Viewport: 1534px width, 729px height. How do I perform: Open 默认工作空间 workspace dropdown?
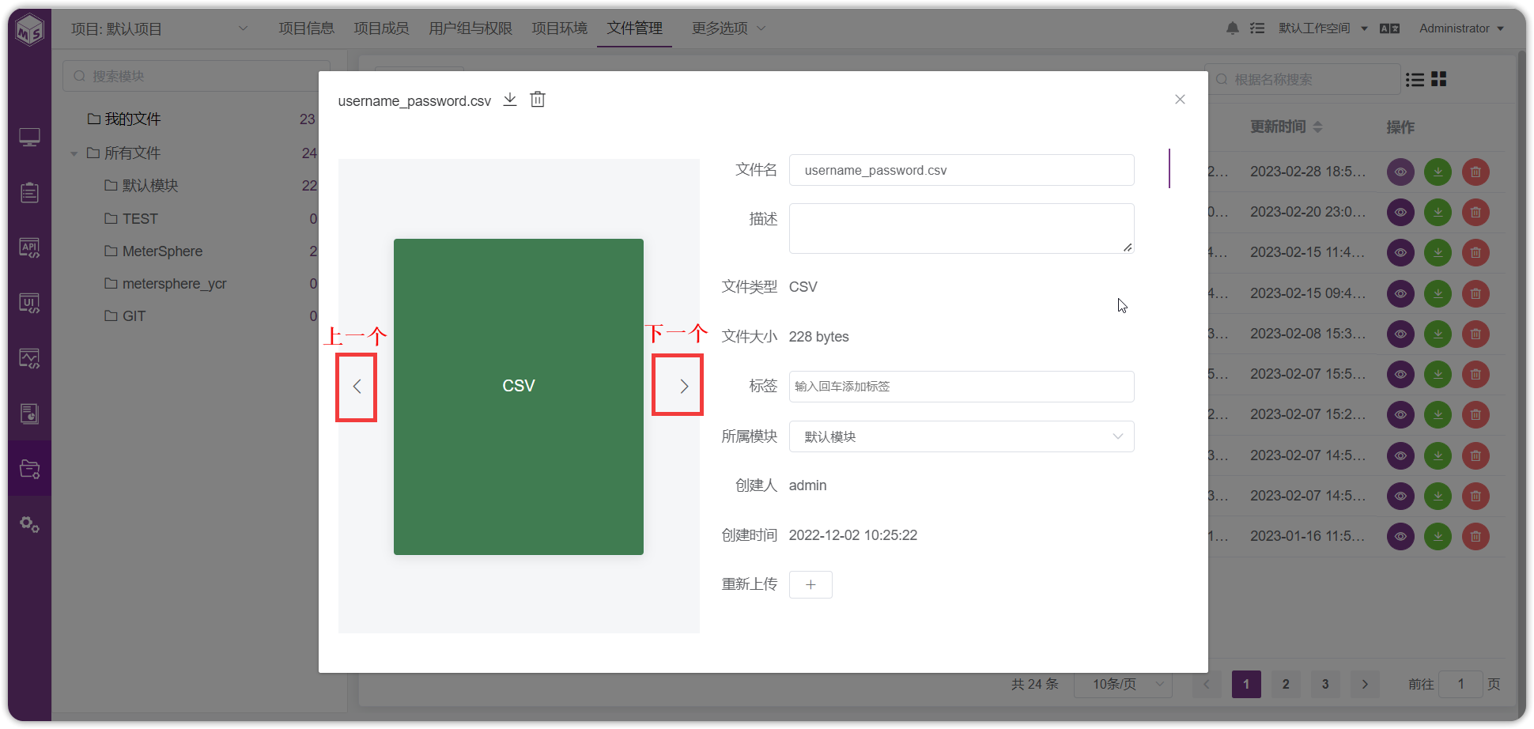(1323, 28)
